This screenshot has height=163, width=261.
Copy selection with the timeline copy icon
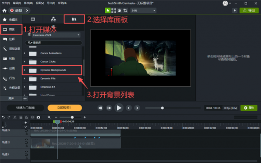(21, 117)
